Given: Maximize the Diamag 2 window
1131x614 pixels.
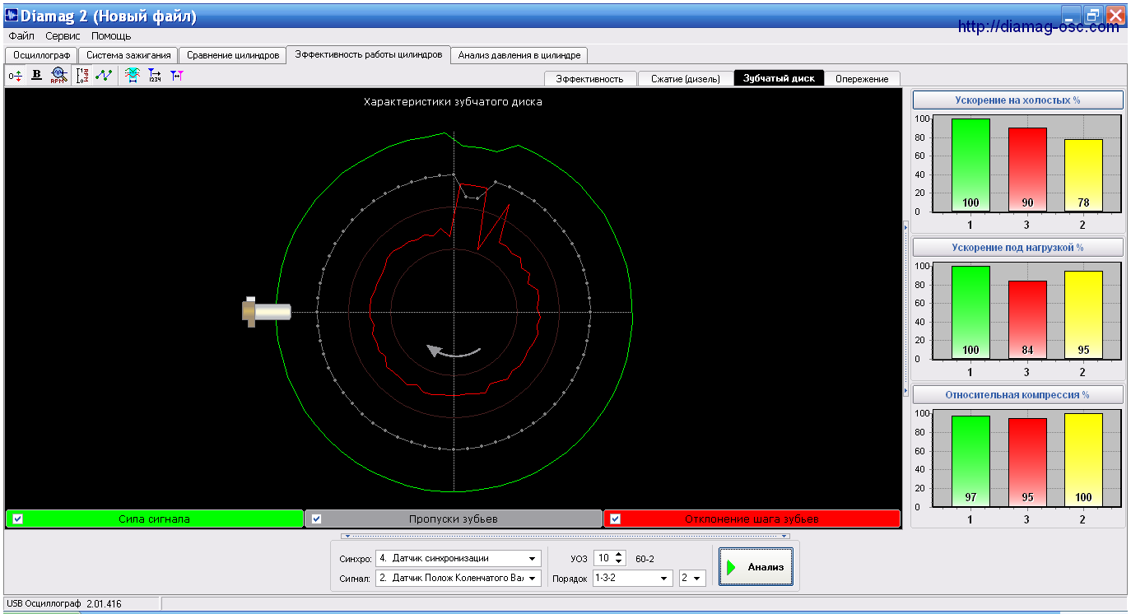Looking at the screenshot, I should pos(1094,15).
